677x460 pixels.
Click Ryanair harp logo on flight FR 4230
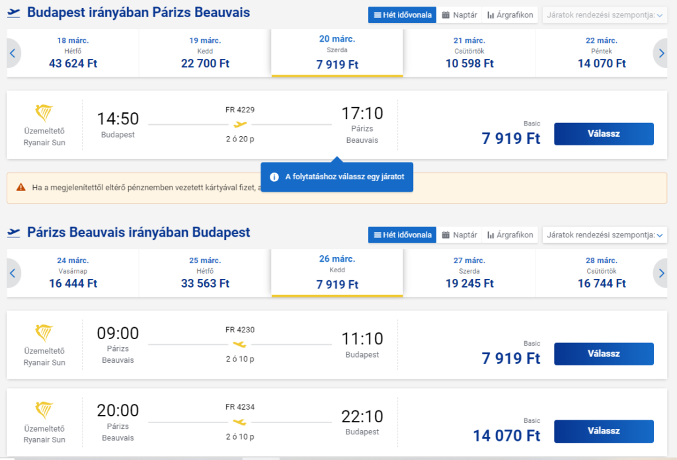point(44,333)
